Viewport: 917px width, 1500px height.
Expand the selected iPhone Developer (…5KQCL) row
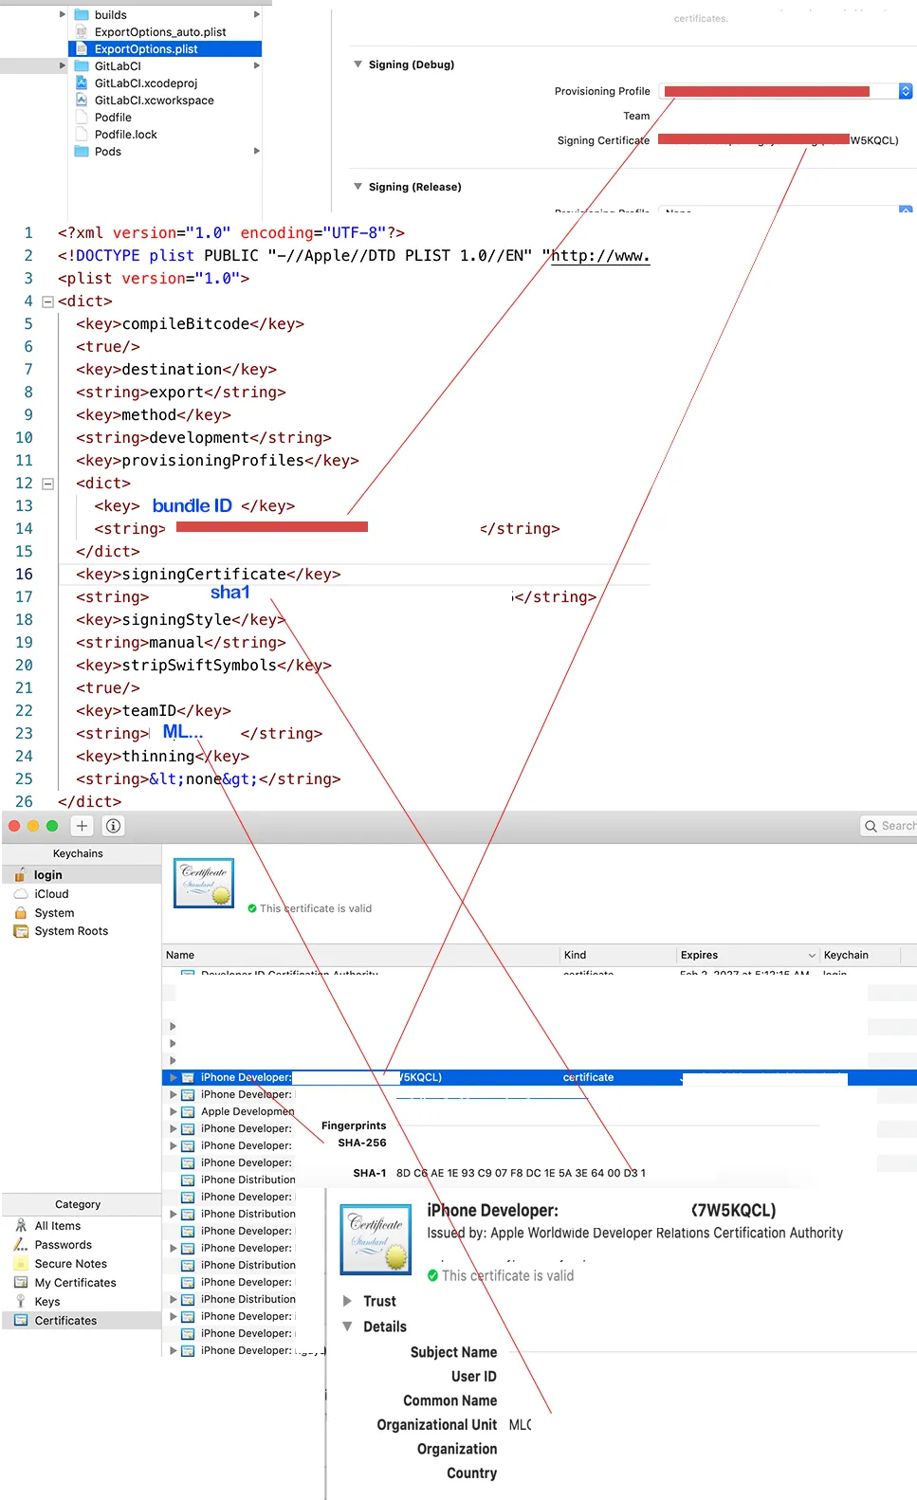(x=173, y=1077)
